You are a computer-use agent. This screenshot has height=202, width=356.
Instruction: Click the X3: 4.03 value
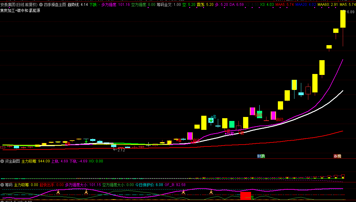tap(267, 5)
